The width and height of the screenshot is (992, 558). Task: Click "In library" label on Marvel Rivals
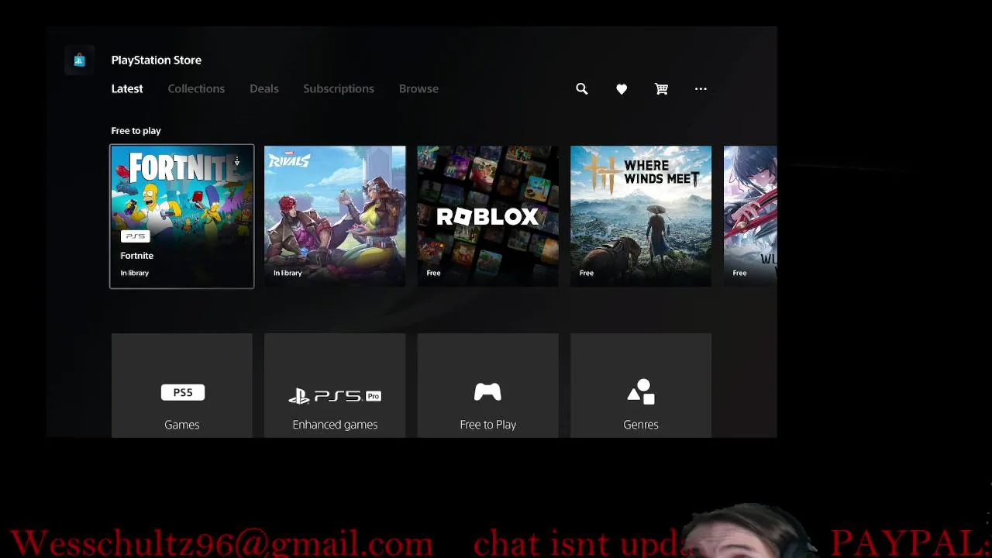coord(288,273)
